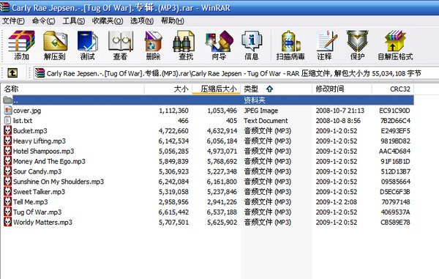This screenshot has width=439, height=279.
Task: Sort by 压缩后大小 column header
Action: pos(216,89)
